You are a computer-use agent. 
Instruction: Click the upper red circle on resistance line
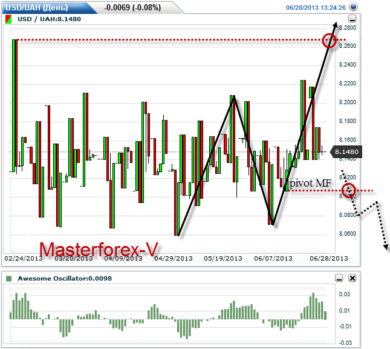(330, 41)
